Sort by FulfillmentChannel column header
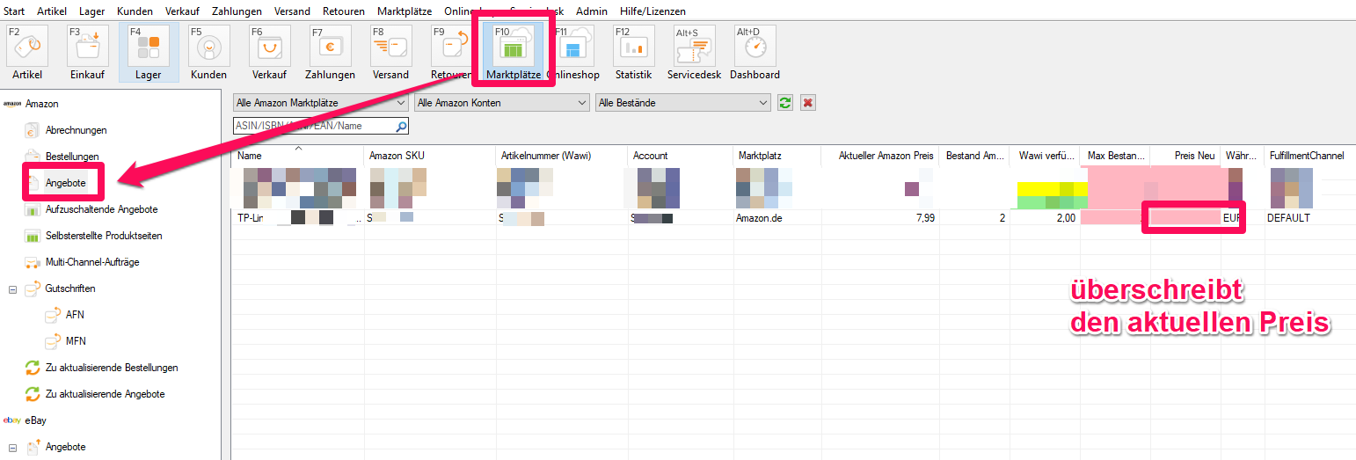 (x=1309, y=156)
